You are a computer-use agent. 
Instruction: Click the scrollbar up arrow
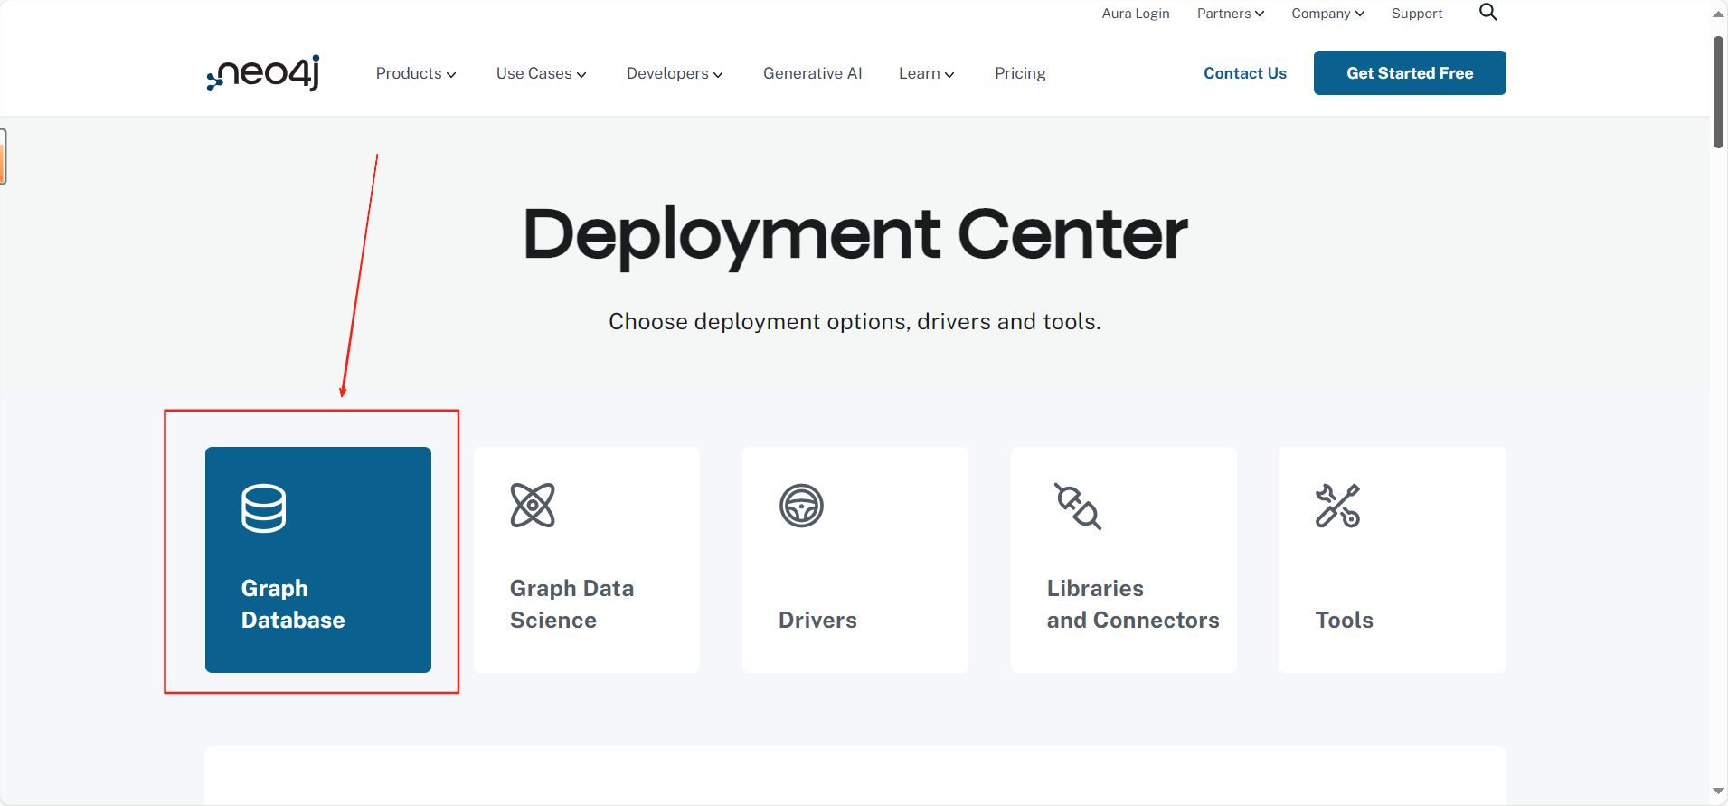[1719, 14]
